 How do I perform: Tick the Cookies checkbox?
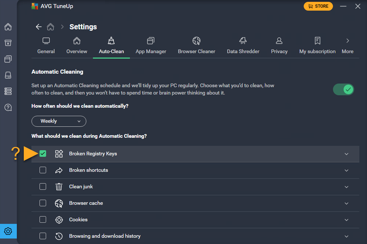pyautogui.click(x=43, y=219)
